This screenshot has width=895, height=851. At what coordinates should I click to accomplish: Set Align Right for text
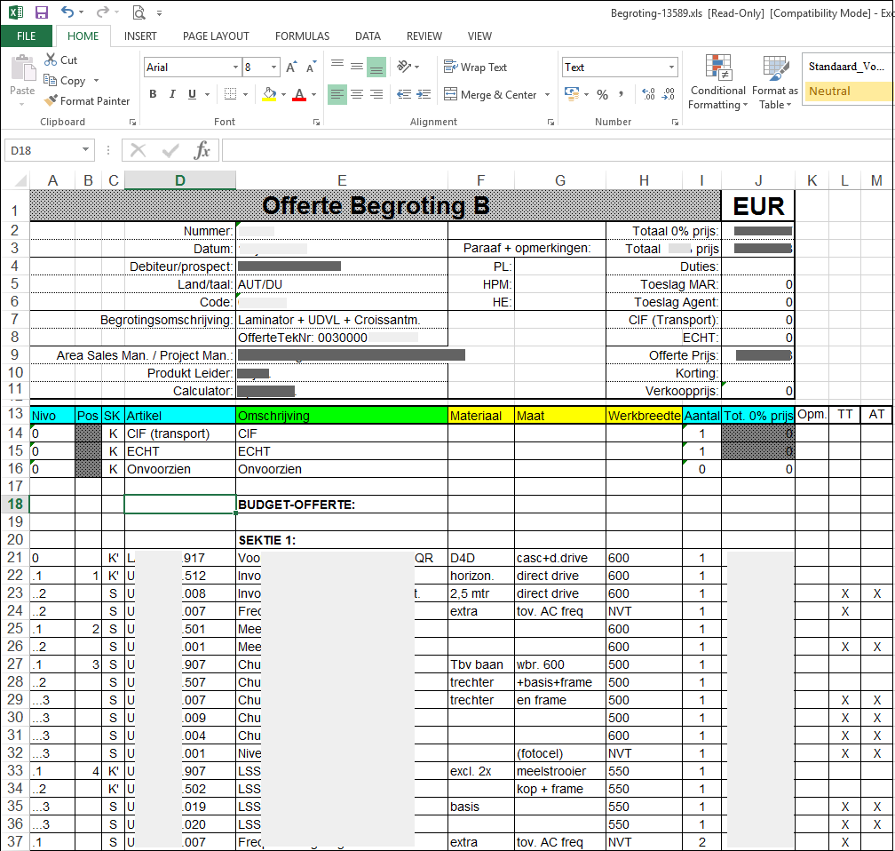tap(376, 94)
